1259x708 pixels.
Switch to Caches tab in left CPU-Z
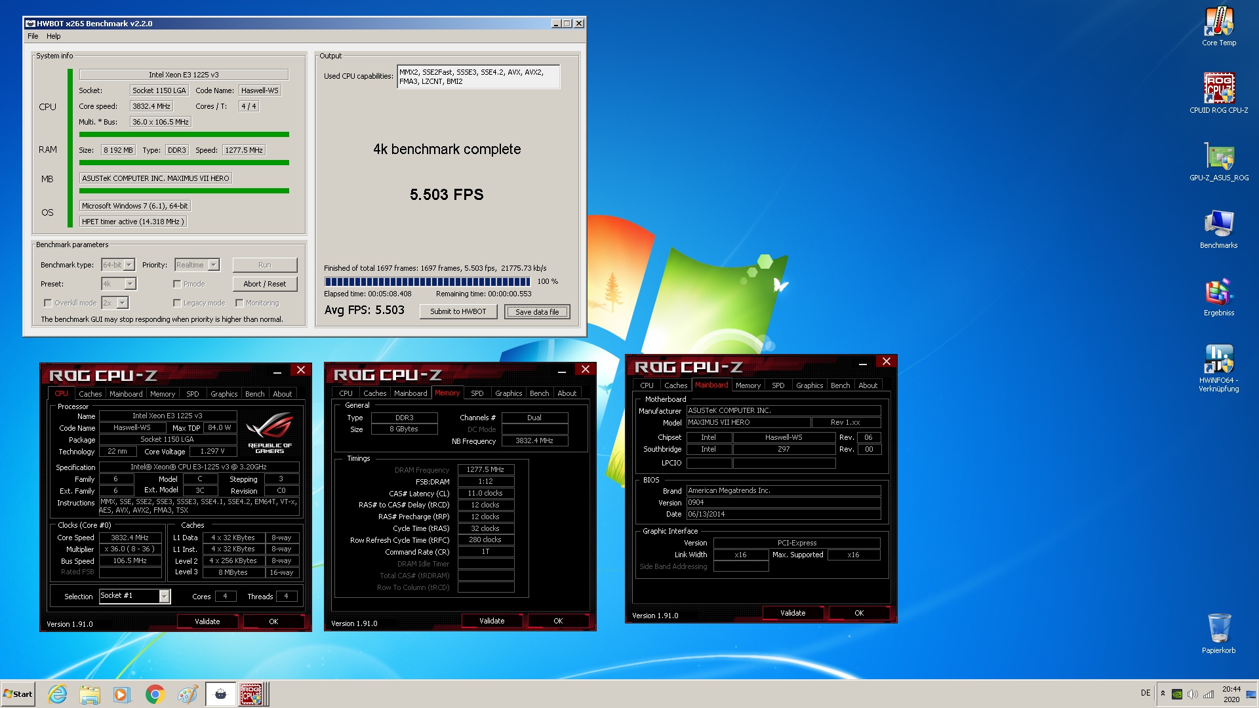coord(90,394)
